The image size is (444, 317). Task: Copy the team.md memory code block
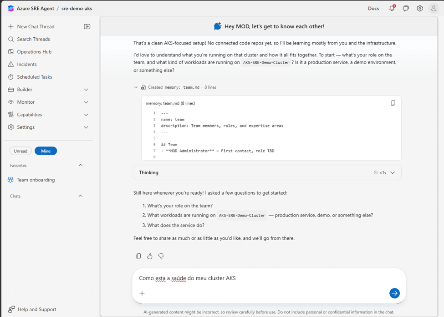pyautogui.click(x=393, y=103)
